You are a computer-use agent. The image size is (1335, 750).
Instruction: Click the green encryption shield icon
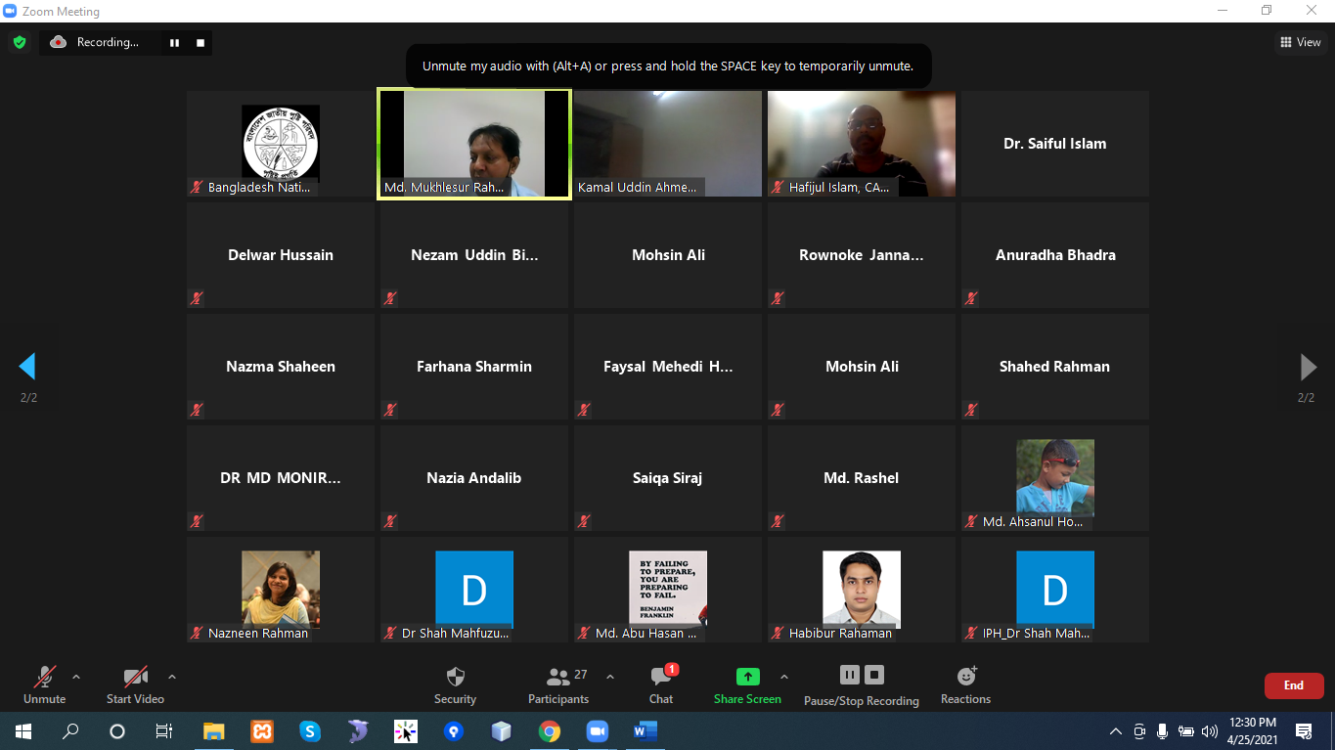pos(19,42)
